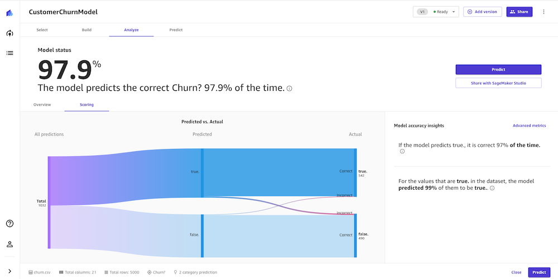Open the refresh/models sidebar icon
The width and height of the screenshot is (558, 279).
pos(9,33)
